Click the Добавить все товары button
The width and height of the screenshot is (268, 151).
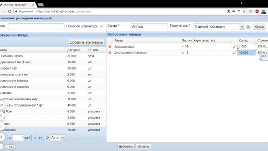point(86,42)
